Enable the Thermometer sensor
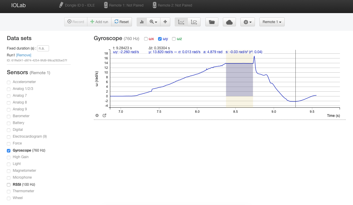353x205 pixels. 9,192
